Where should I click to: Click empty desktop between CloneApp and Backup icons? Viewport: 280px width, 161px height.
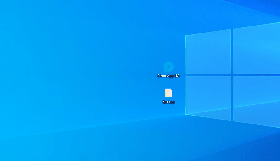(x=168, y=83)
